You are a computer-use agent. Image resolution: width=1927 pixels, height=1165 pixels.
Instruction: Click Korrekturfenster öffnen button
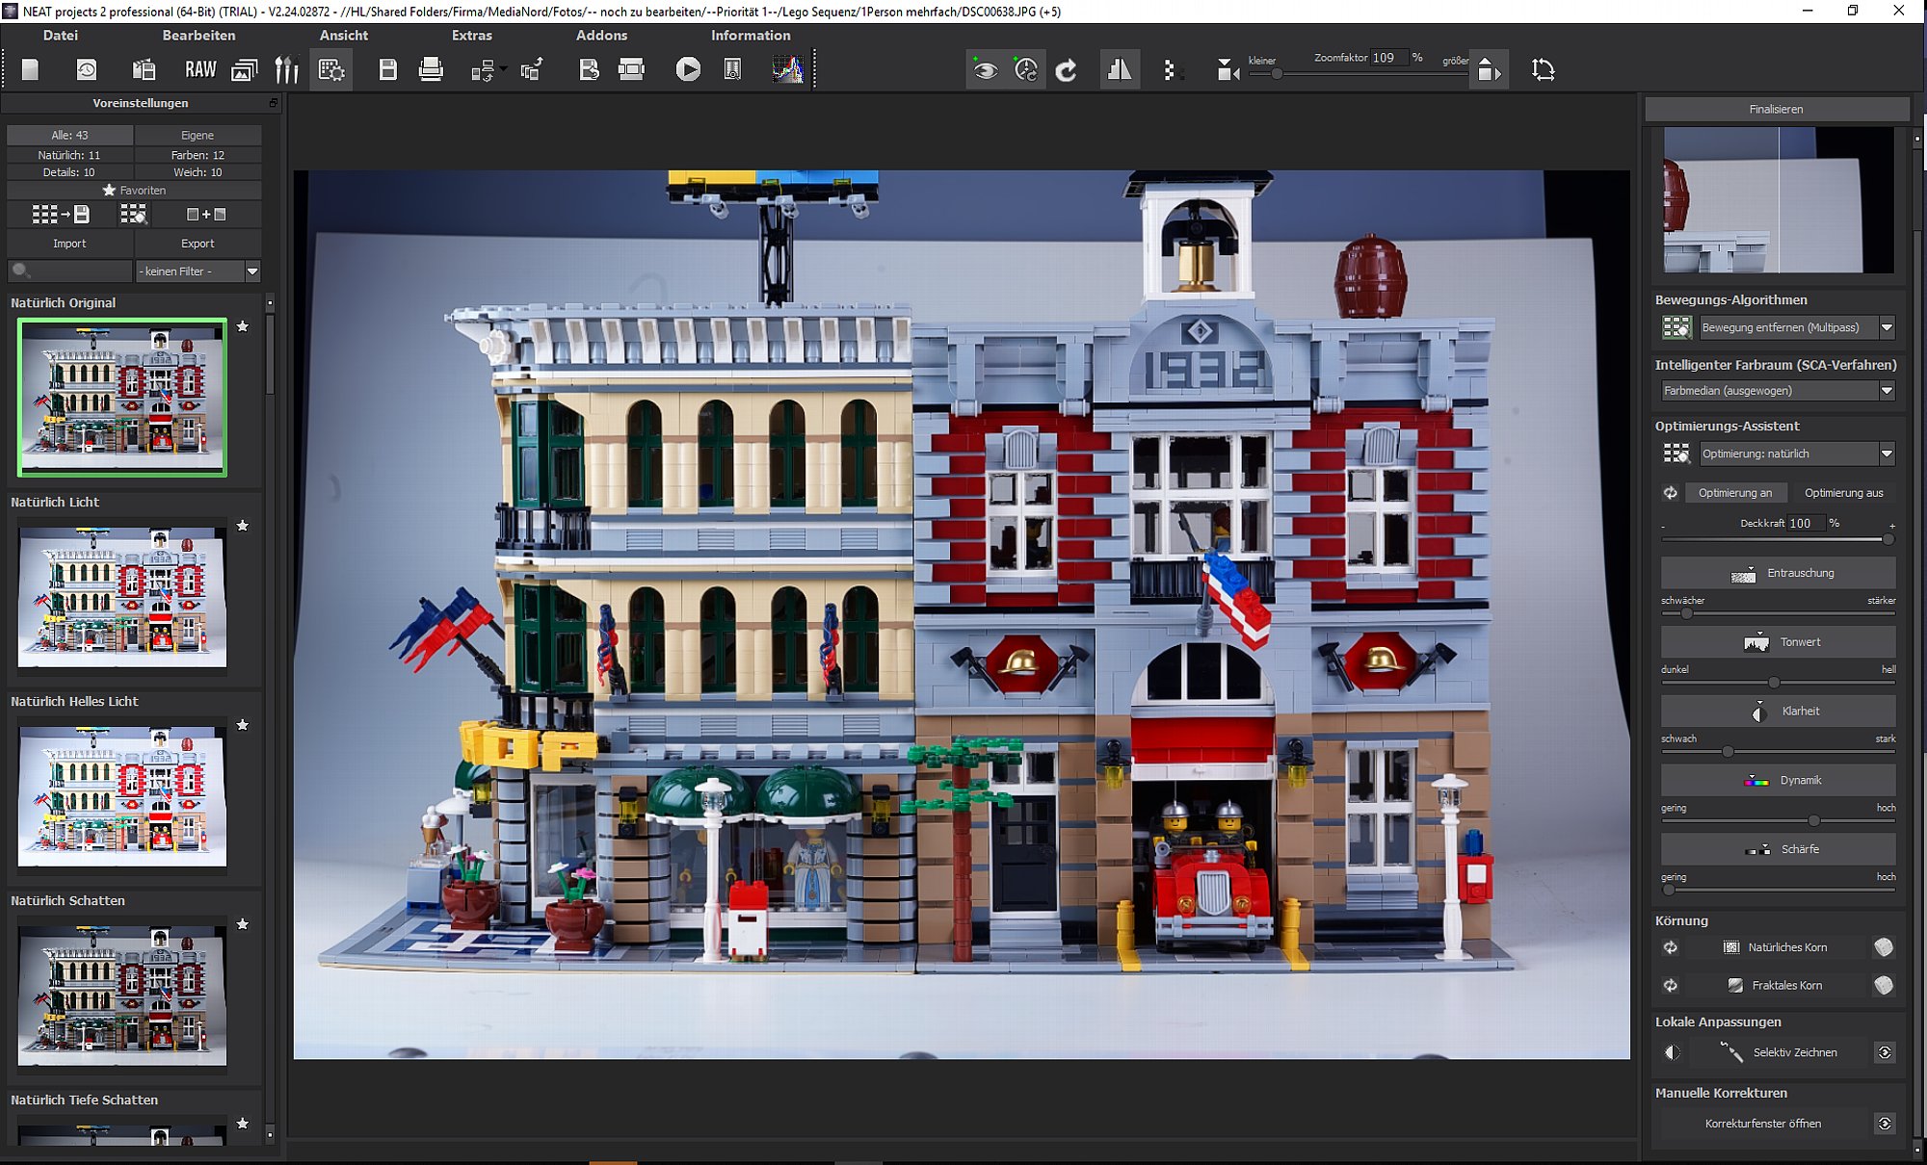pyautogui.click(x=1762, y=1124)
